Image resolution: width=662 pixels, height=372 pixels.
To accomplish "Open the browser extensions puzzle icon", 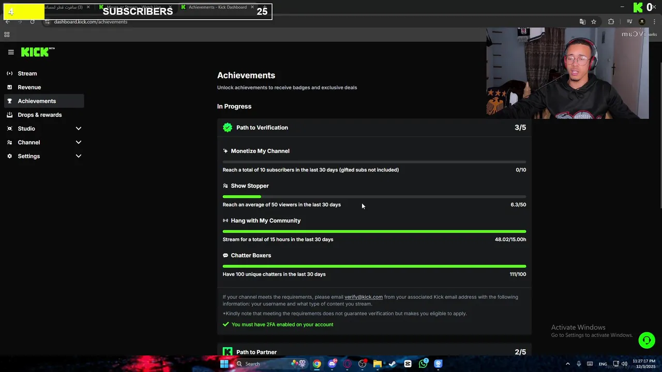I will [x=611, y=22].
